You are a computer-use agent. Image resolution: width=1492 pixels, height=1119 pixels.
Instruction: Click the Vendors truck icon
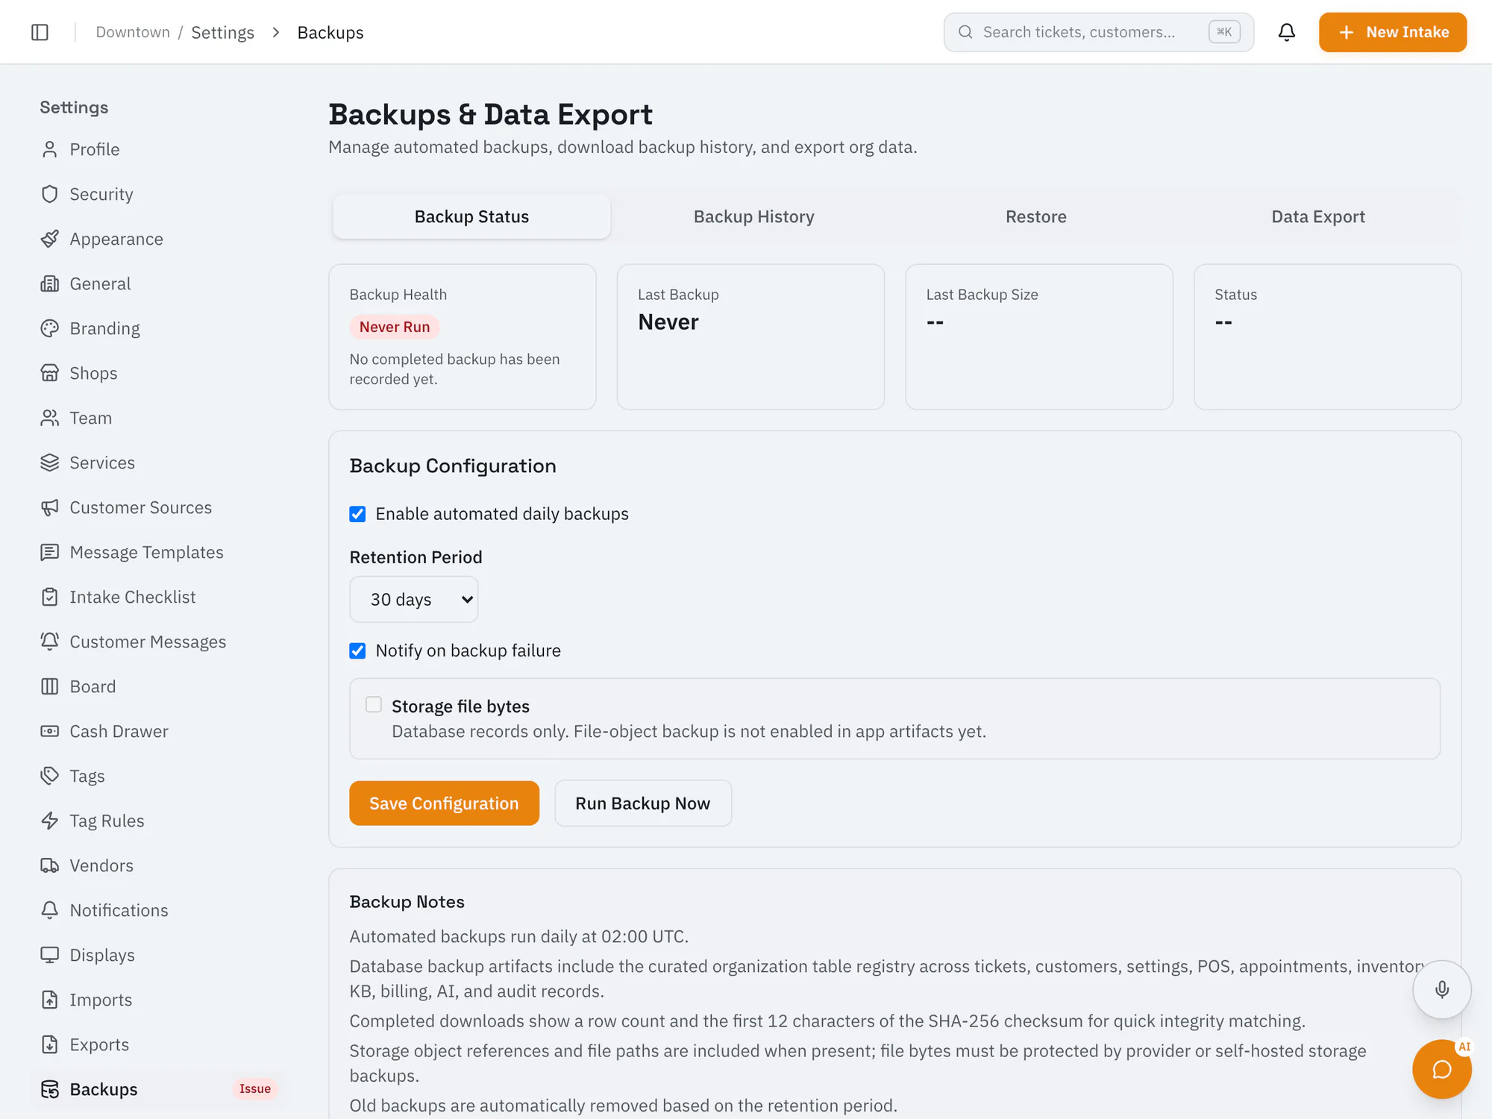coord(50,865)
